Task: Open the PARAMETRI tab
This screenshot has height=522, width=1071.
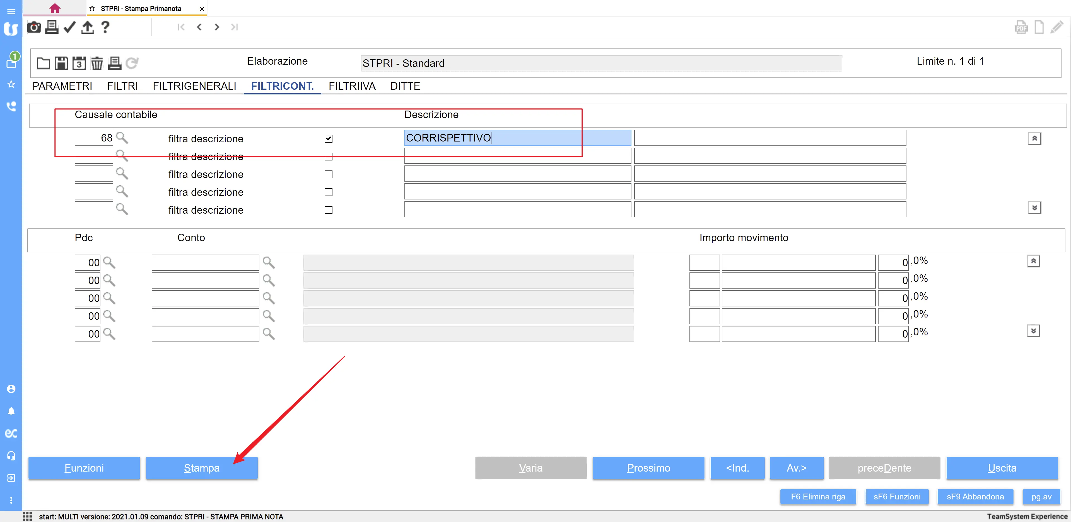Action: 62,86
